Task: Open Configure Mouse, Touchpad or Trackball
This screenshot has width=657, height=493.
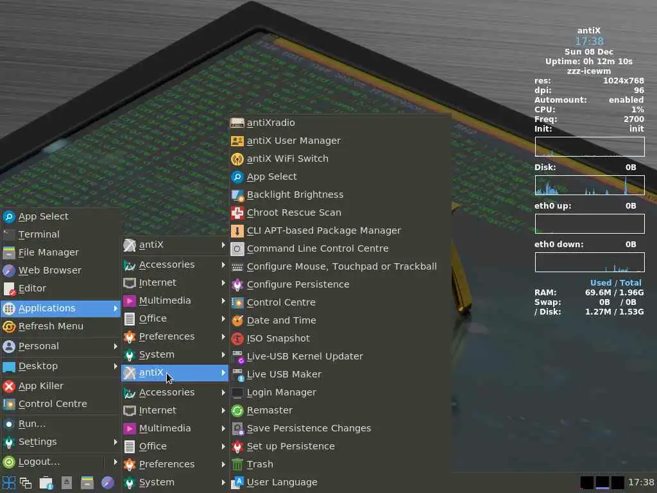Action: 340,266
